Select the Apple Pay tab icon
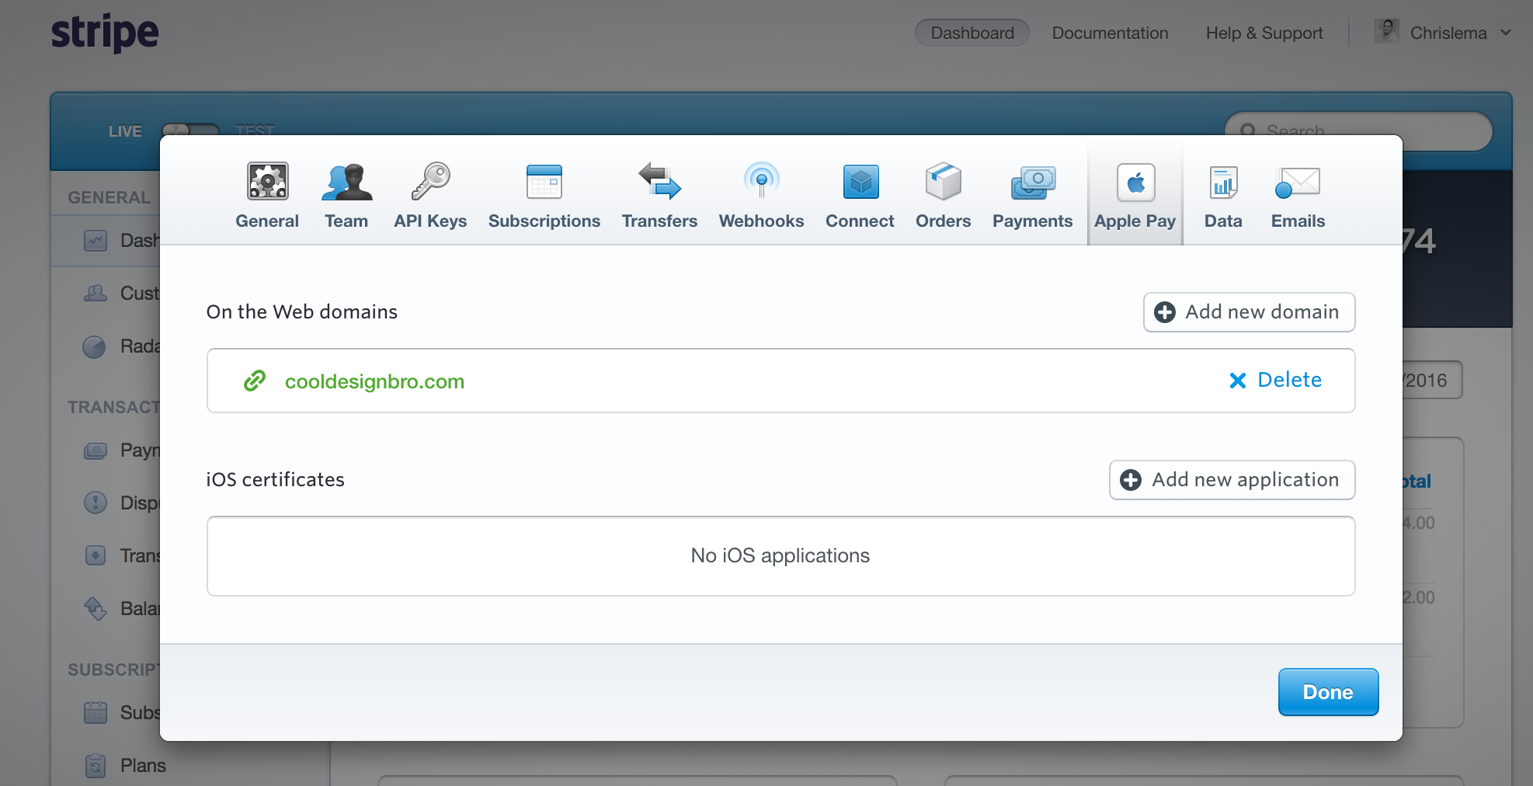This screenshot has height=786, width=1533. [1135, 182]
